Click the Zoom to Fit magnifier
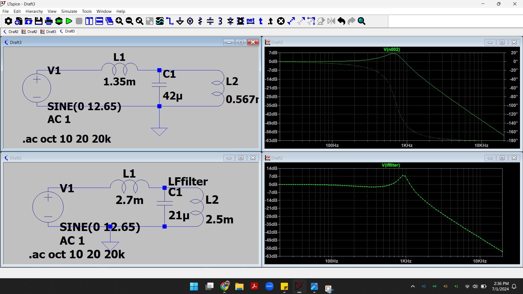Image resolution: width=523 pixels, height=294 pixels. (140, 21)
